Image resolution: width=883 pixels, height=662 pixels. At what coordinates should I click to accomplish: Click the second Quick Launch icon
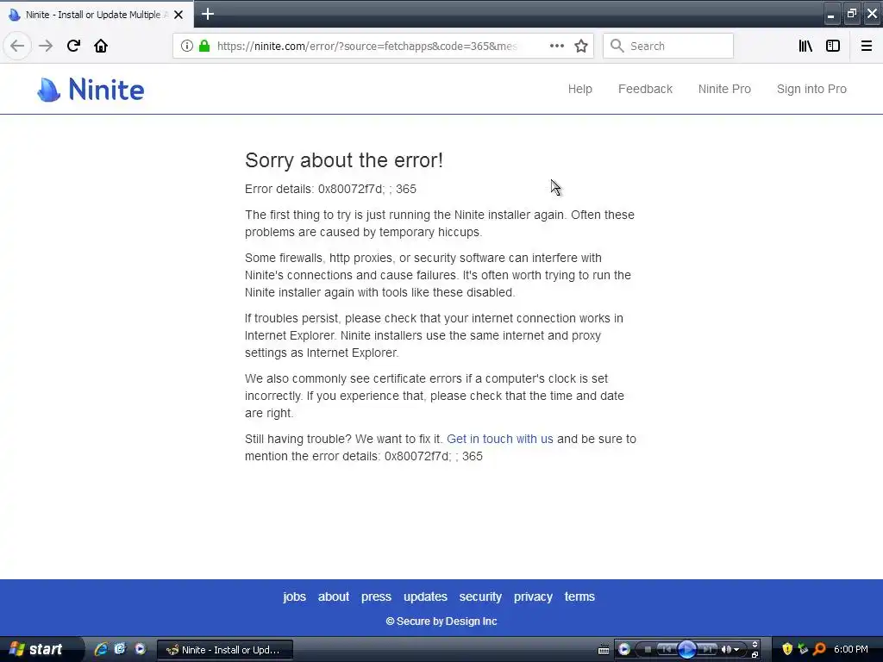(x=120, y=649)
